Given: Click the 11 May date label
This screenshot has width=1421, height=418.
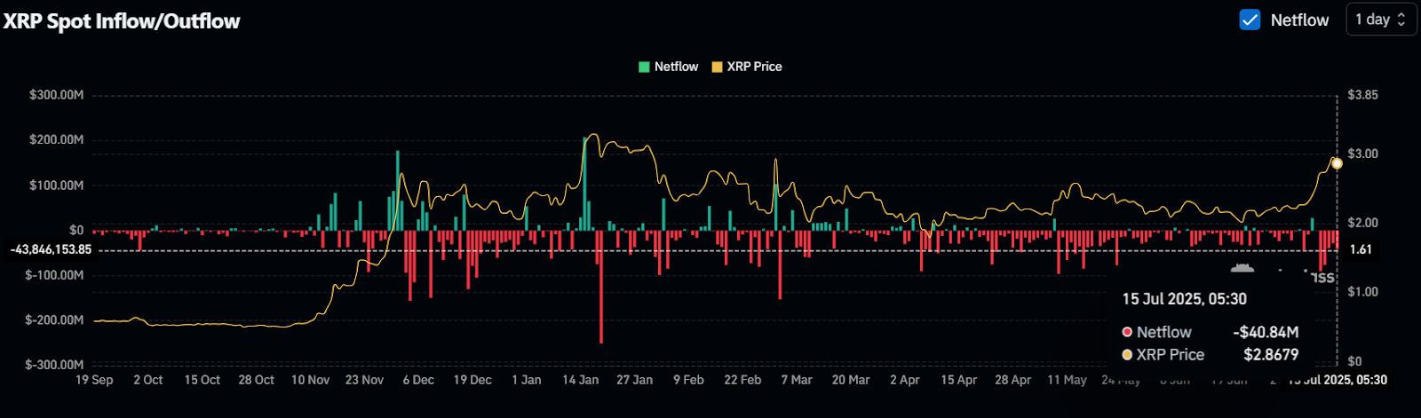Looking at the screenshot, I should pyautogui.click(x=1068, y=380).
